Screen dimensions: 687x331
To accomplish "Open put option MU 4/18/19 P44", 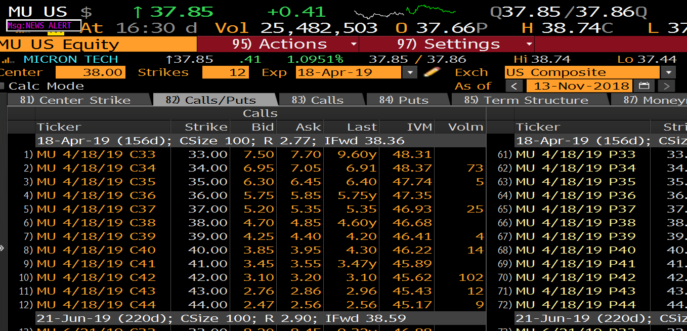I will click(x=576, y=304).
